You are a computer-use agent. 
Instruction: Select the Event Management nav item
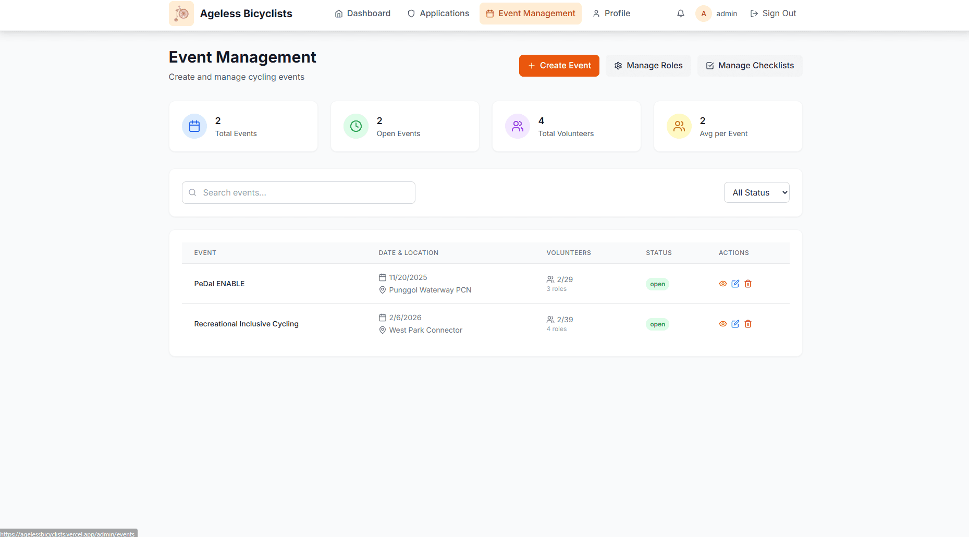(531, 14)
